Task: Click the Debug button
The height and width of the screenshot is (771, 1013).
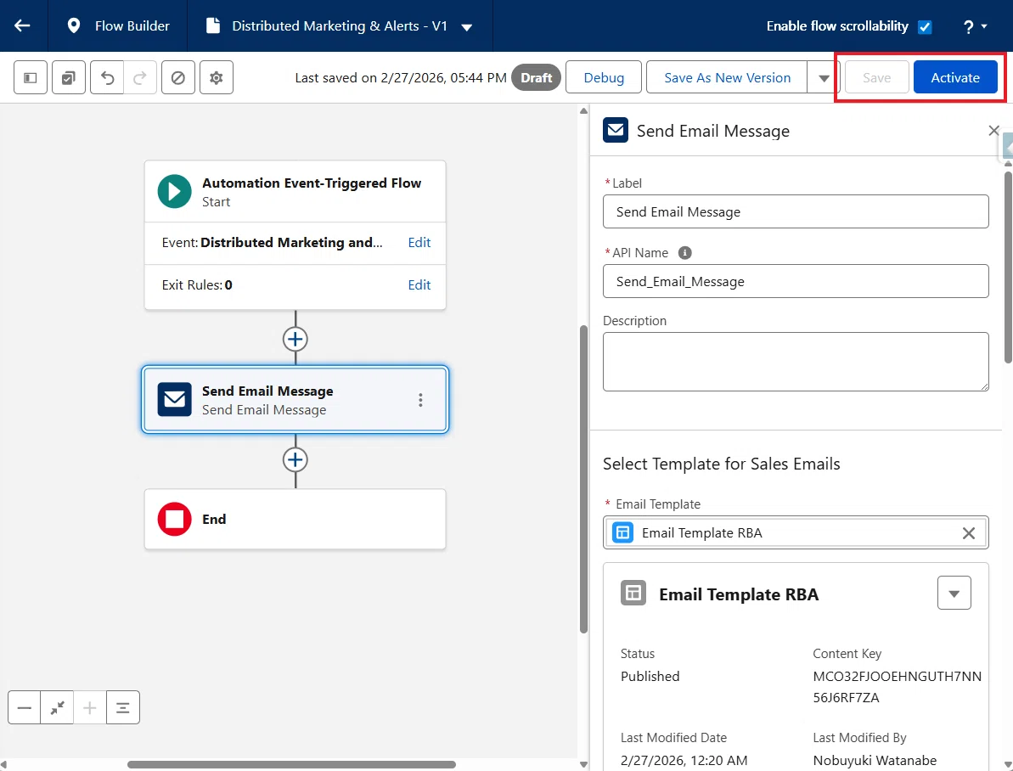Action: pyautogui.click(x=604, y=77)
